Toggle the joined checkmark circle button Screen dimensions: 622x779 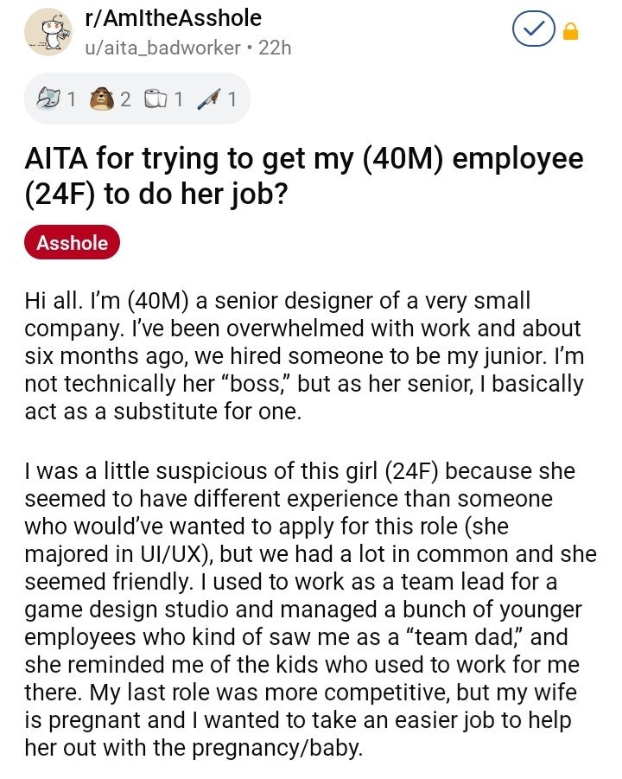[x=534, y=29]
